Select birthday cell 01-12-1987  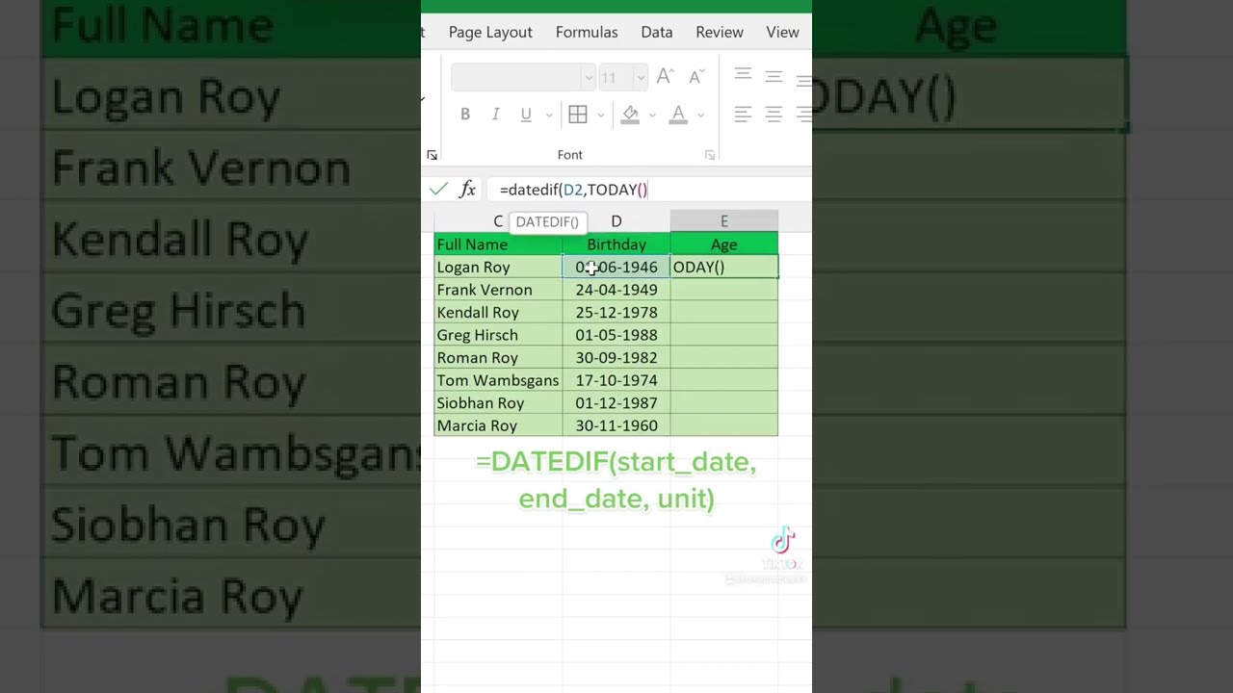click(x=616, y=403)
